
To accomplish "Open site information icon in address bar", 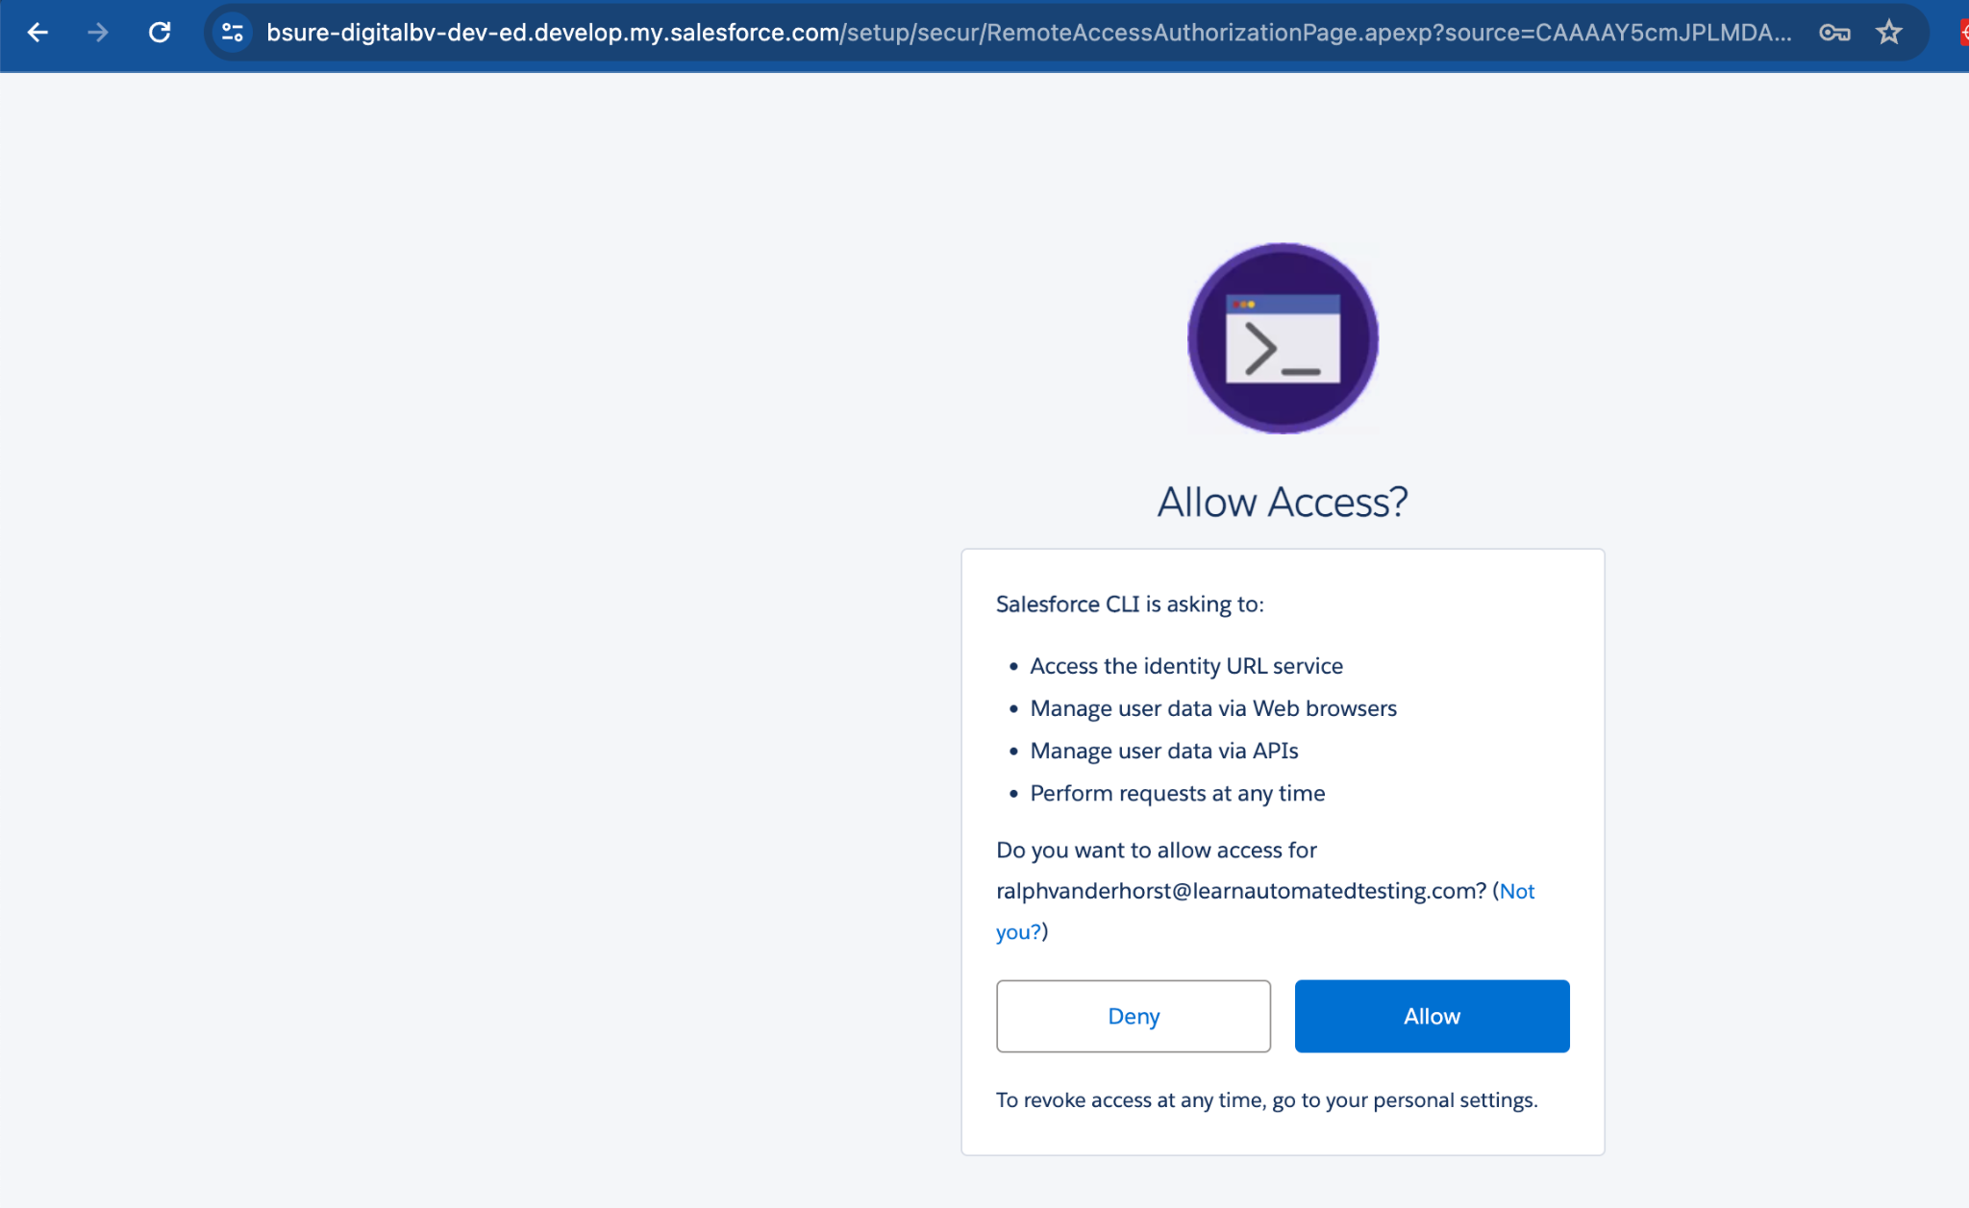I will 233,32.
